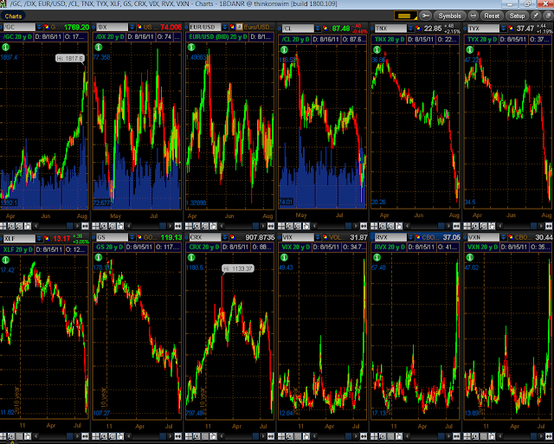Select the Charts tab
Image resolution: width=554 pixels, height=444 pixels.
[14, 16]
